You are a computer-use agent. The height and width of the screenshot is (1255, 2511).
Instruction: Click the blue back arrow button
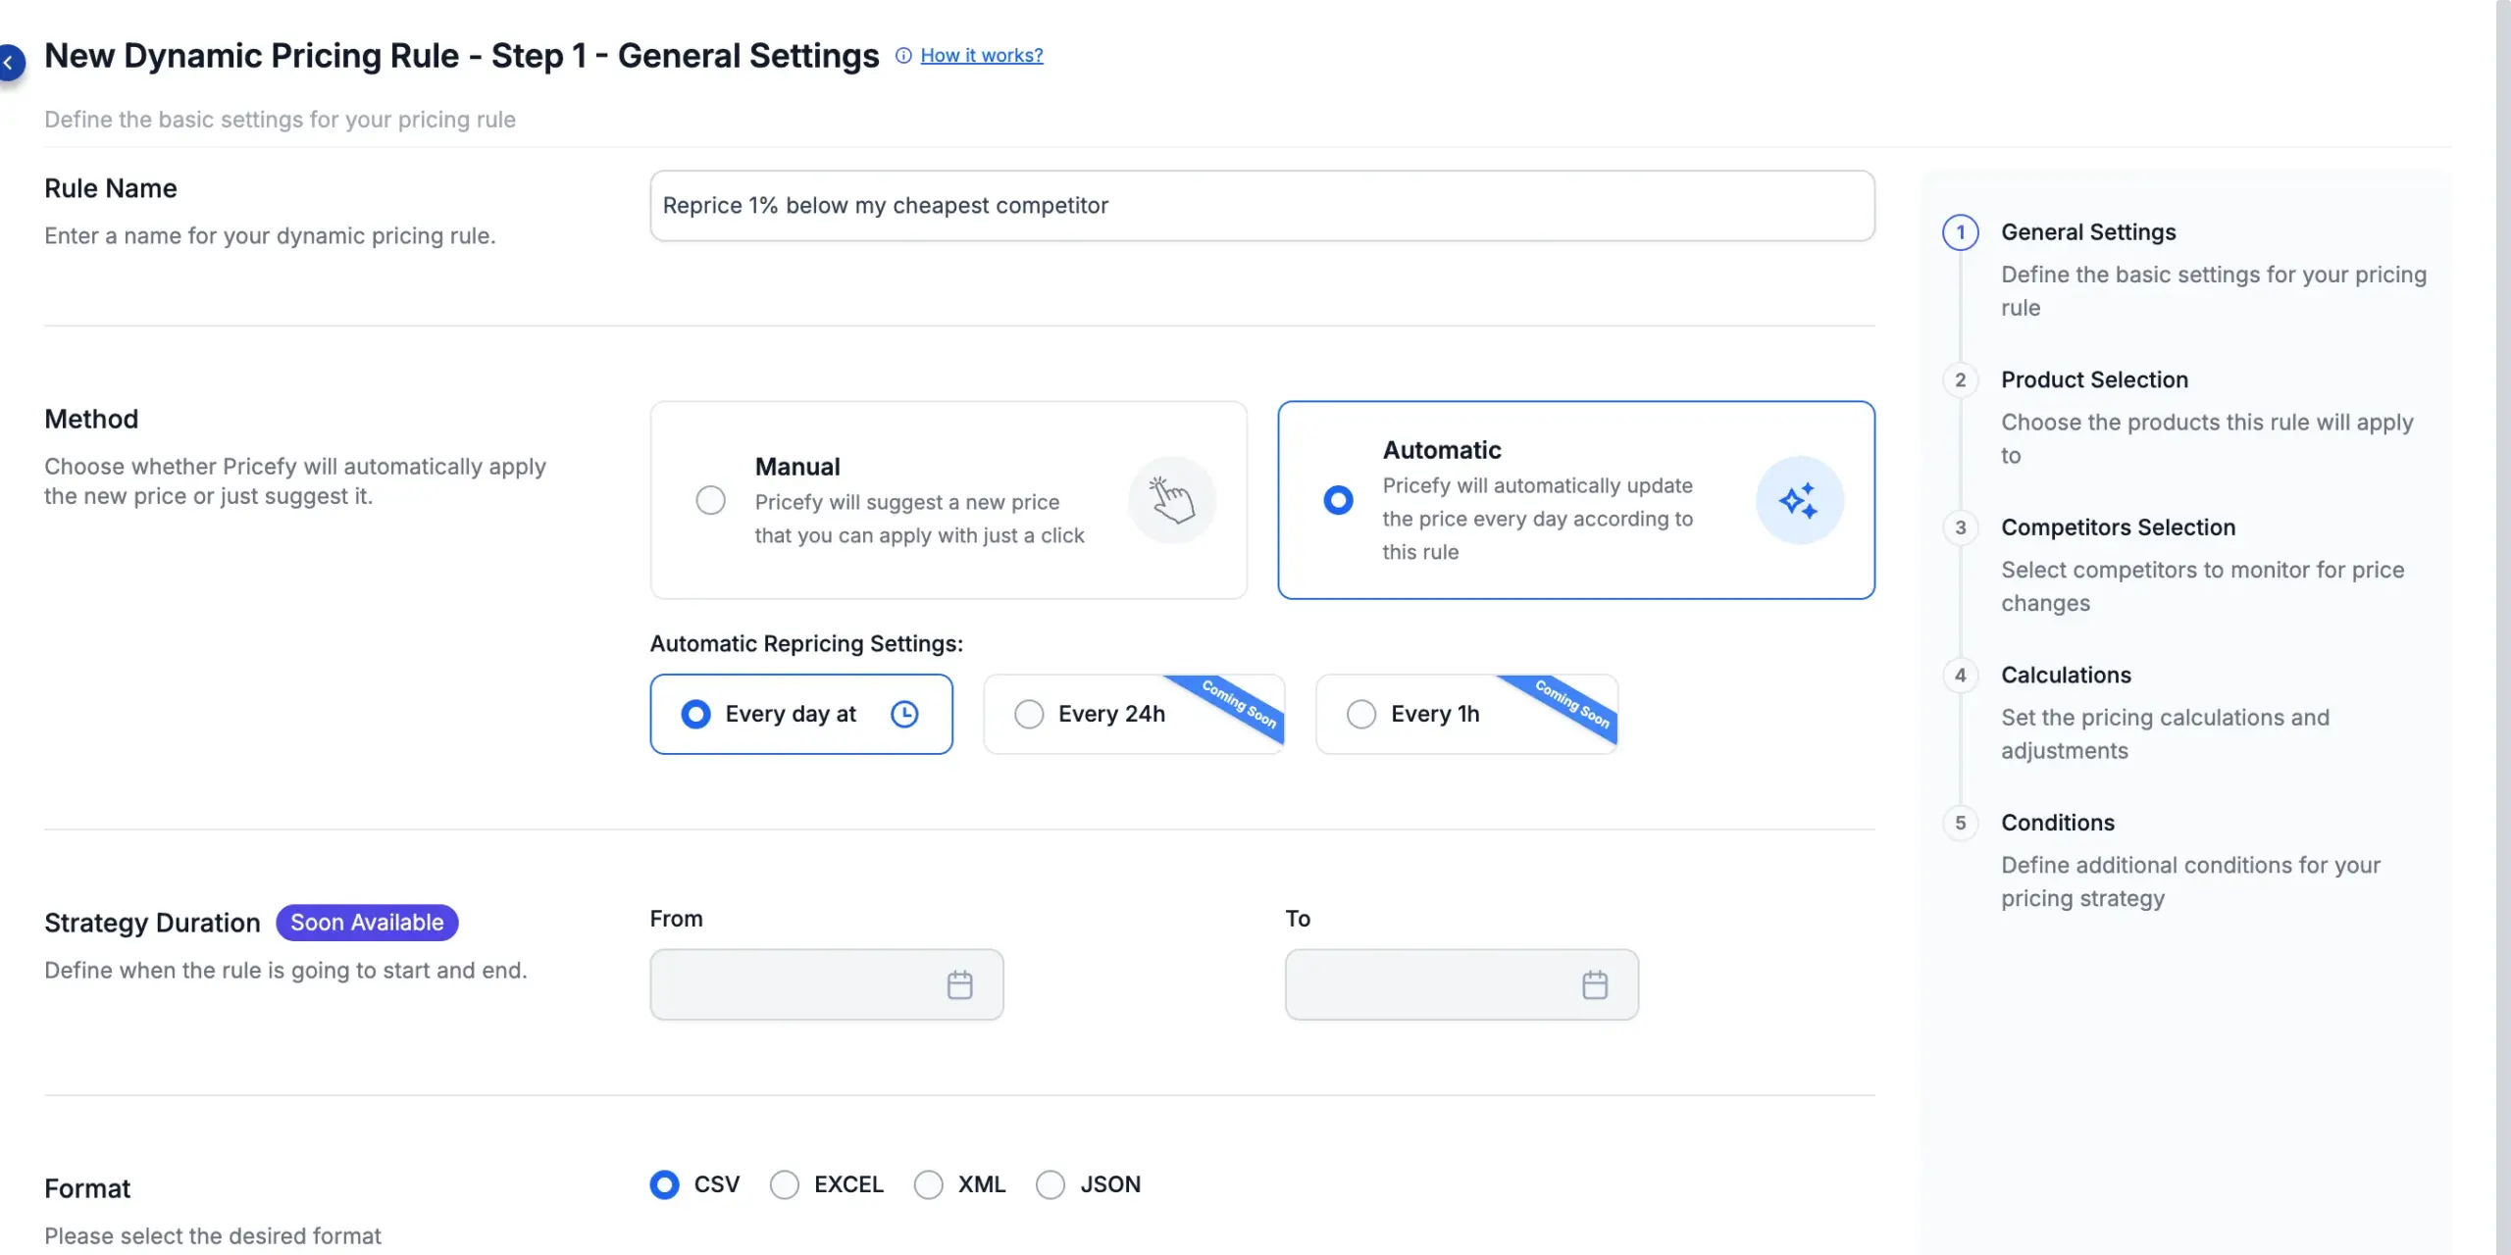10,63
